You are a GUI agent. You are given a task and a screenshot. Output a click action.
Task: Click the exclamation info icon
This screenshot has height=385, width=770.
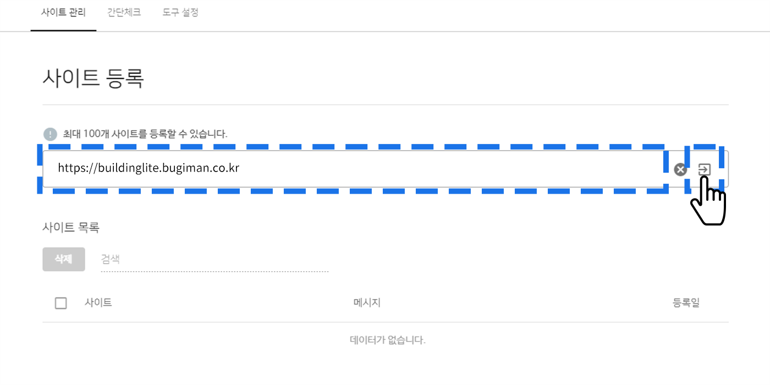point(50,134)
